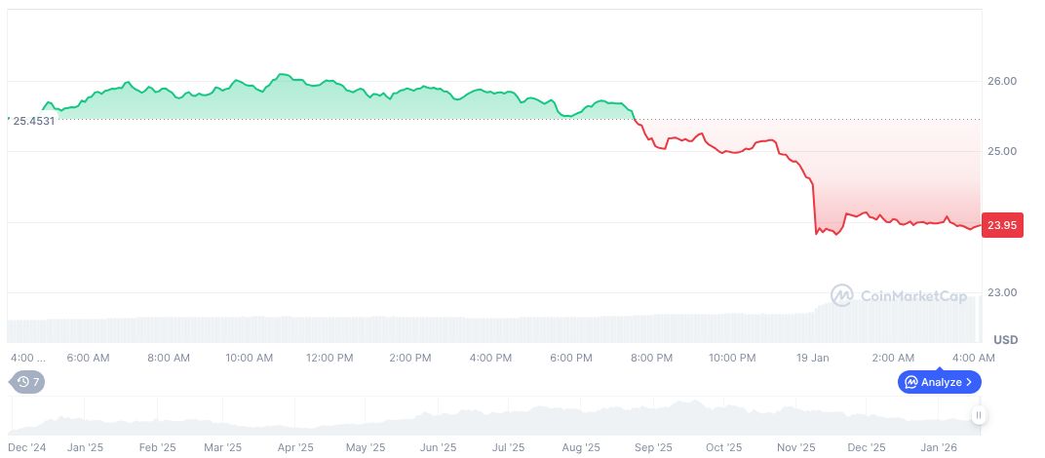Select the 12:00 PM time axis marker
This screenshot has height=458, width=1045.
tap(329, 358)
